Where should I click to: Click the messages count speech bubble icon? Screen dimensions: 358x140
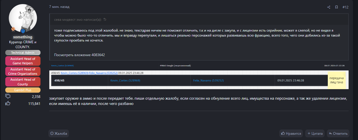point(8,96)
